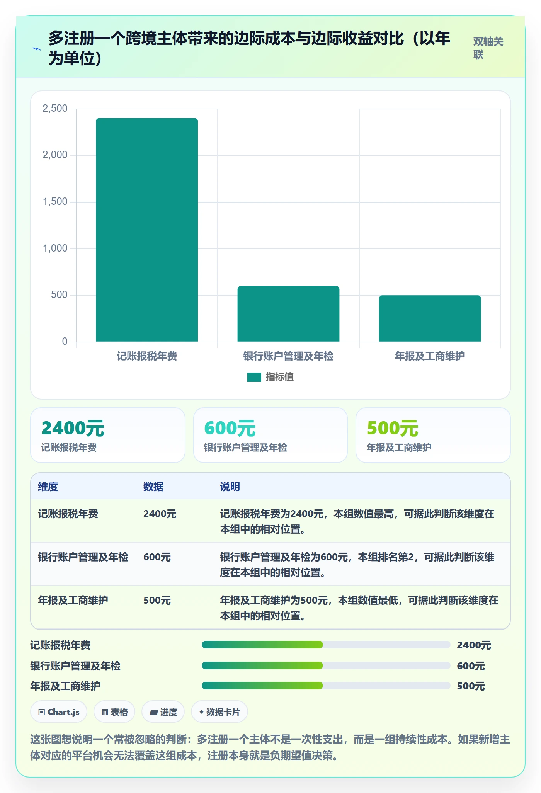Click the 2400元 value beside the progress bar
This screenshot has height=793, width=541.
pyautogui.click(x=474, y=645)
